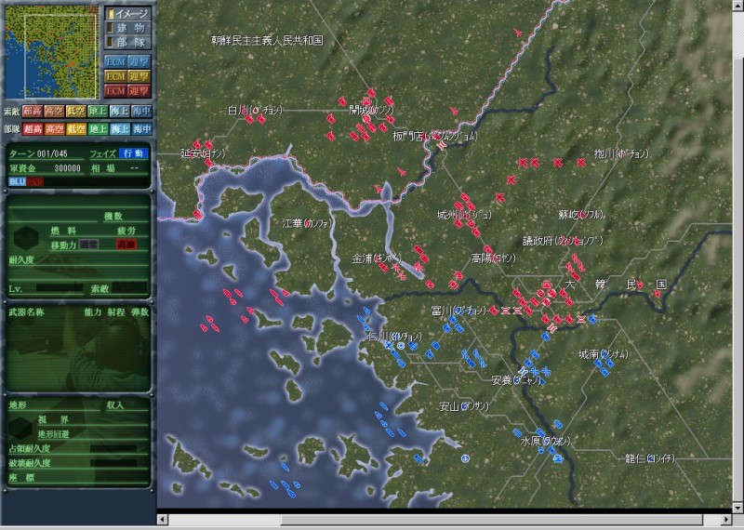Toggle the blue ECM button
The width and height of the screenshot is (744, 530).
(115, 62)
